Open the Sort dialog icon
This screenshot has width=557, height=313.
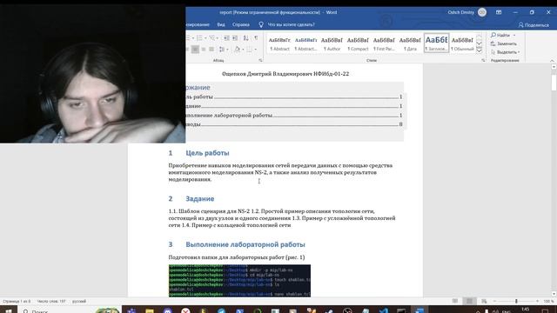point(245,38)
